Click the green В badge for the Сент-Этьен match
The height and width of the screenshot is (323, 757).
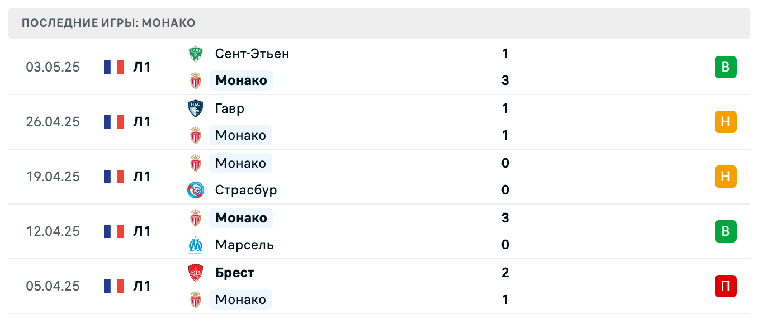(726, 66)
